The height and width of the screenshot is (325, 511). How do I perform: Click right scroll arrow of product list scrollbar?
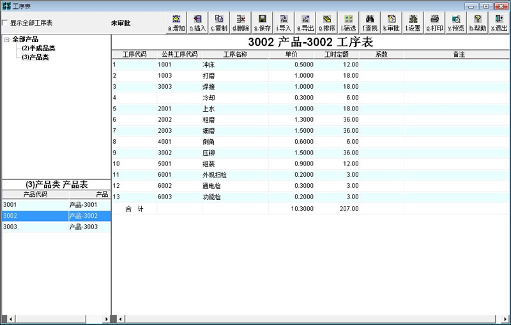[106, 319]
